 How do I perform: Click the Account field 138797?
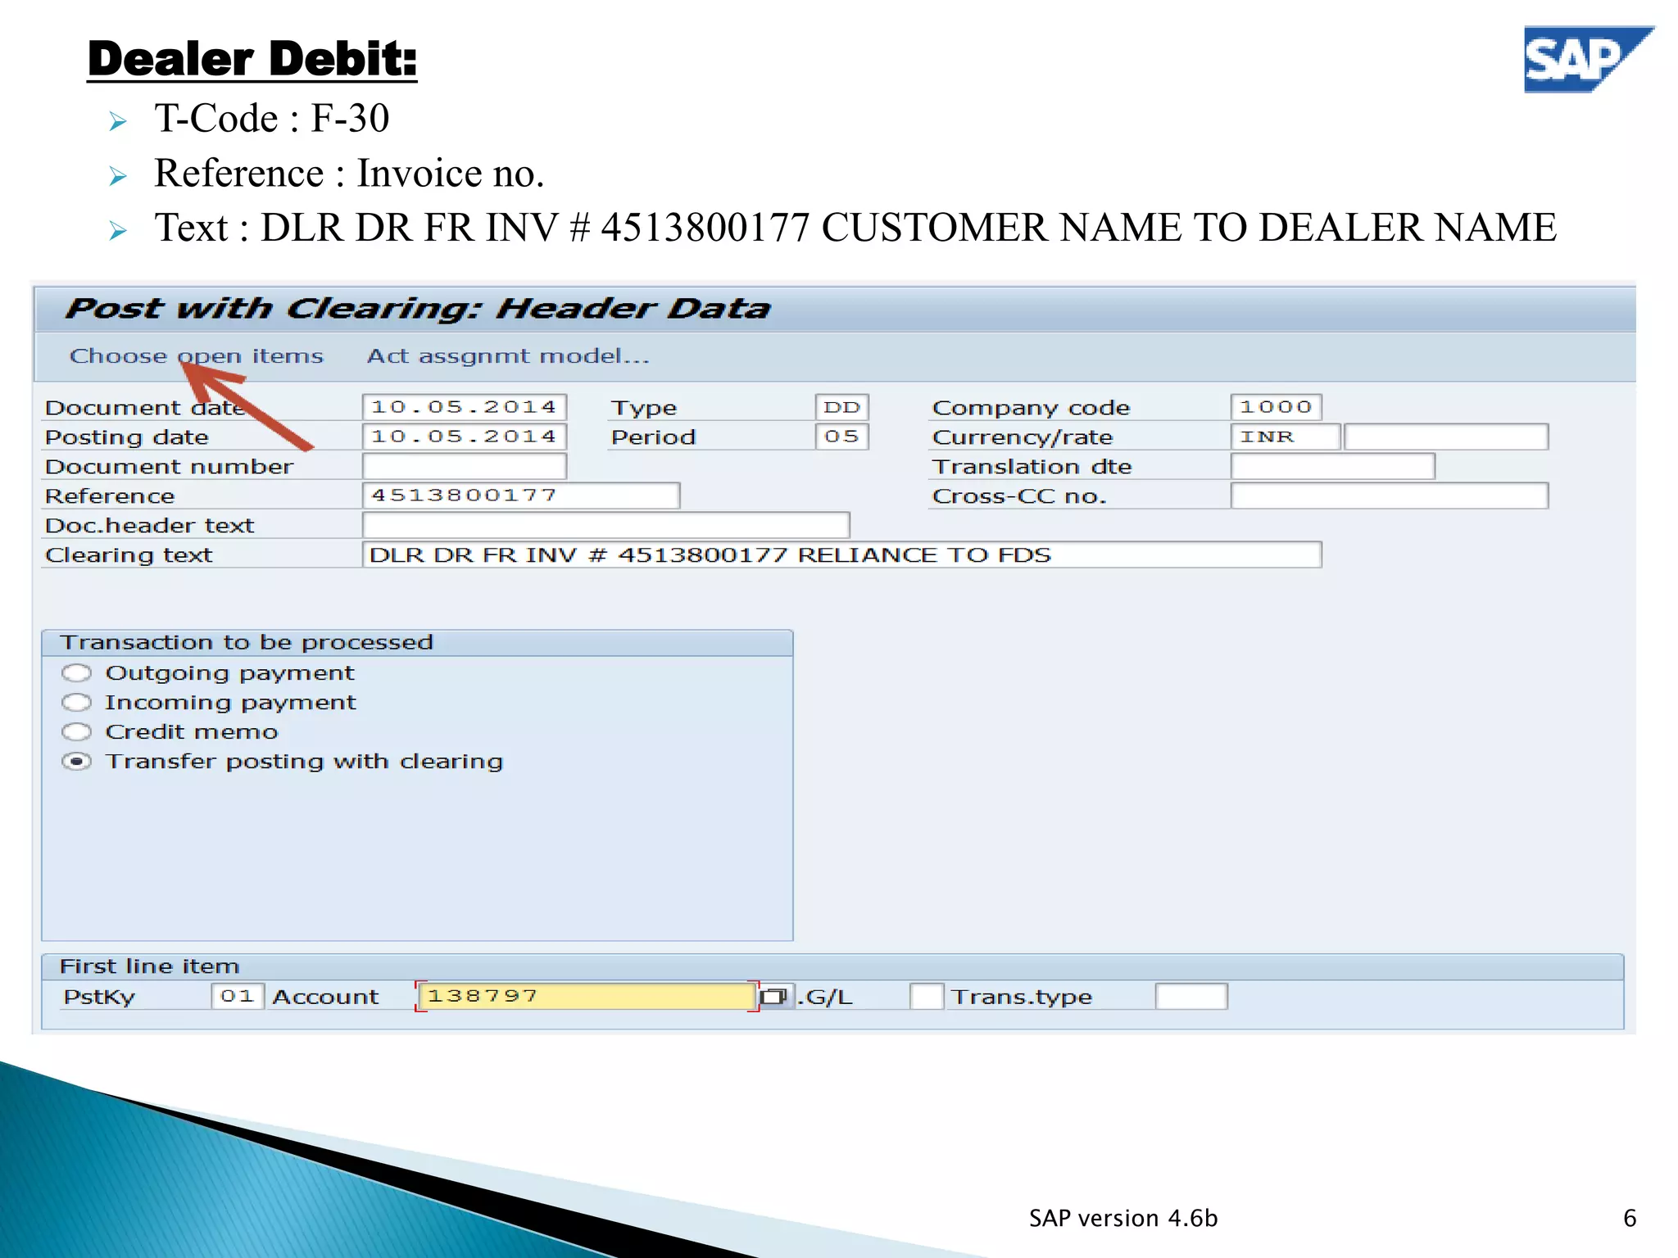[x=587, y=997]
